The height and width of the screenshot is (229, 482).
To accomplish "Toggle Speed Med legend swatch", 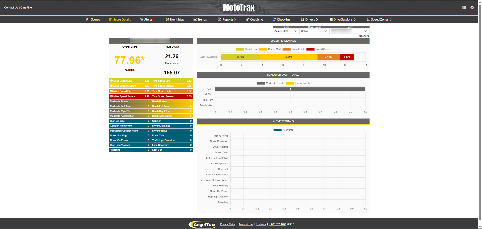I will pyautogui.click(x=263, y=49).
